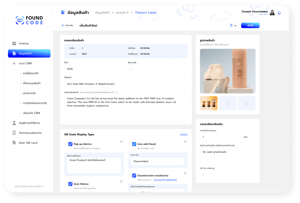Click the Line Url input field
The image size is (300, 203).
[158, 161]
